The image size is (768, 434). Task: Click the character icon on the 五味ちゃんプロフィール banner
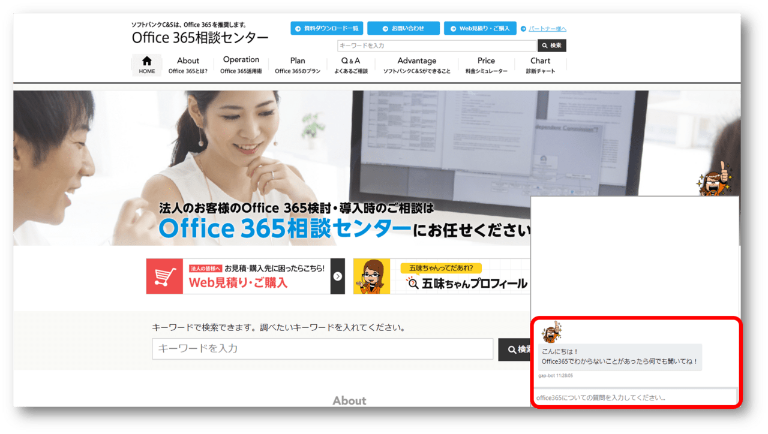click(x=371, y=276)
